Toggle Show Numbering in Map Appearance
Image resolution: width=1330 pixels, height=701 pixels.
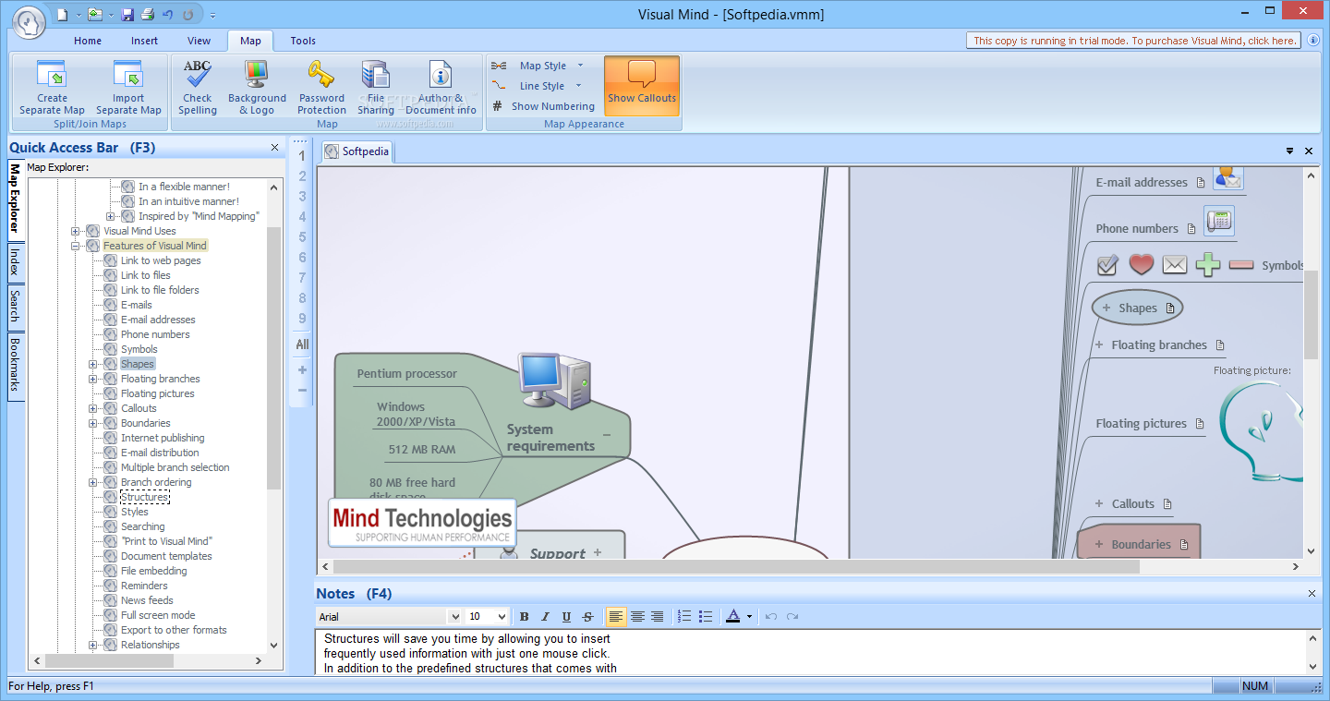coord(543,106)
